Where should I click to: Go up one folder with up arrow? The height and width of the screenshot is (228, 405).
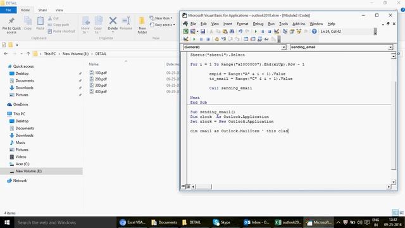tap(28, 54)
